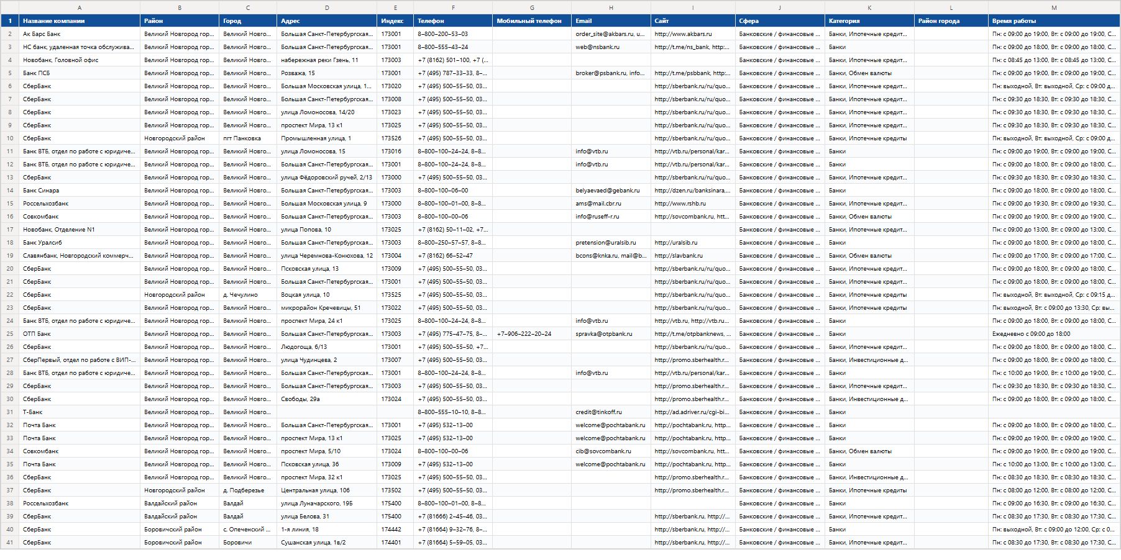Select the row 41 number header
Screen dimensions: 1121x560
[10, 543]
